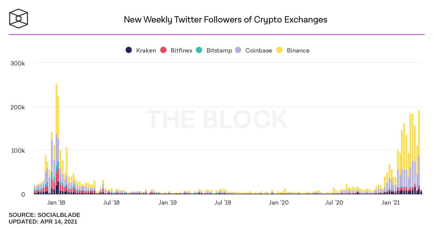Toggle the Kraken series label
Image resolution: width=434 pixels, height=228 pixels.
146,51
